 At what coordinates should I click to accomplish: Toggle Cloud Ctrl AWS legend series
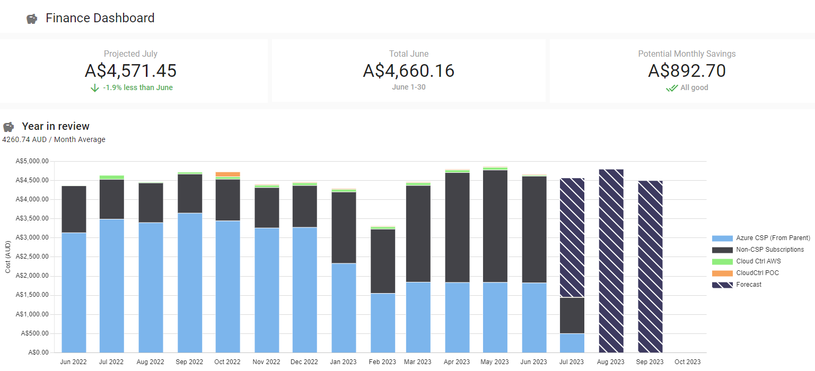click(758, 261)
